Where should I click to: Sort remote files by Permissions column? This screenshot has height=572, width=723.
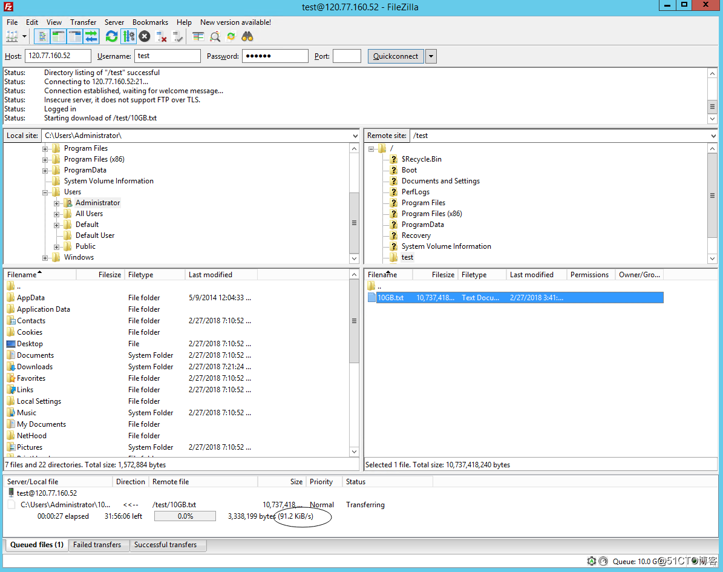coord(589,274)
